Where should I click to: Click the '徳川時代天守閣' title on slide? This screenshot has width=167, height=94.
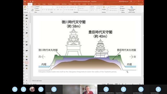click(74, 22)
